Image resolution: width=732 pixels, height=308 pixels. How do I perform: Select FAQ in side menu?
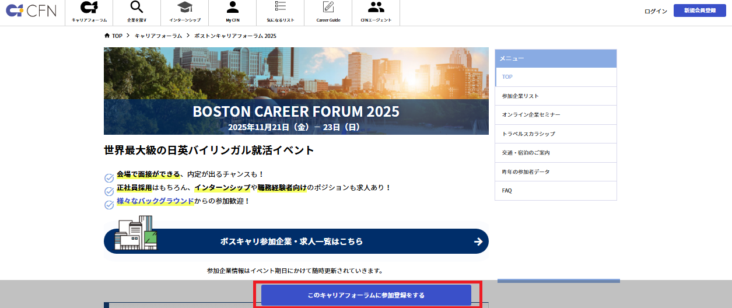click(x=556, y=191)
